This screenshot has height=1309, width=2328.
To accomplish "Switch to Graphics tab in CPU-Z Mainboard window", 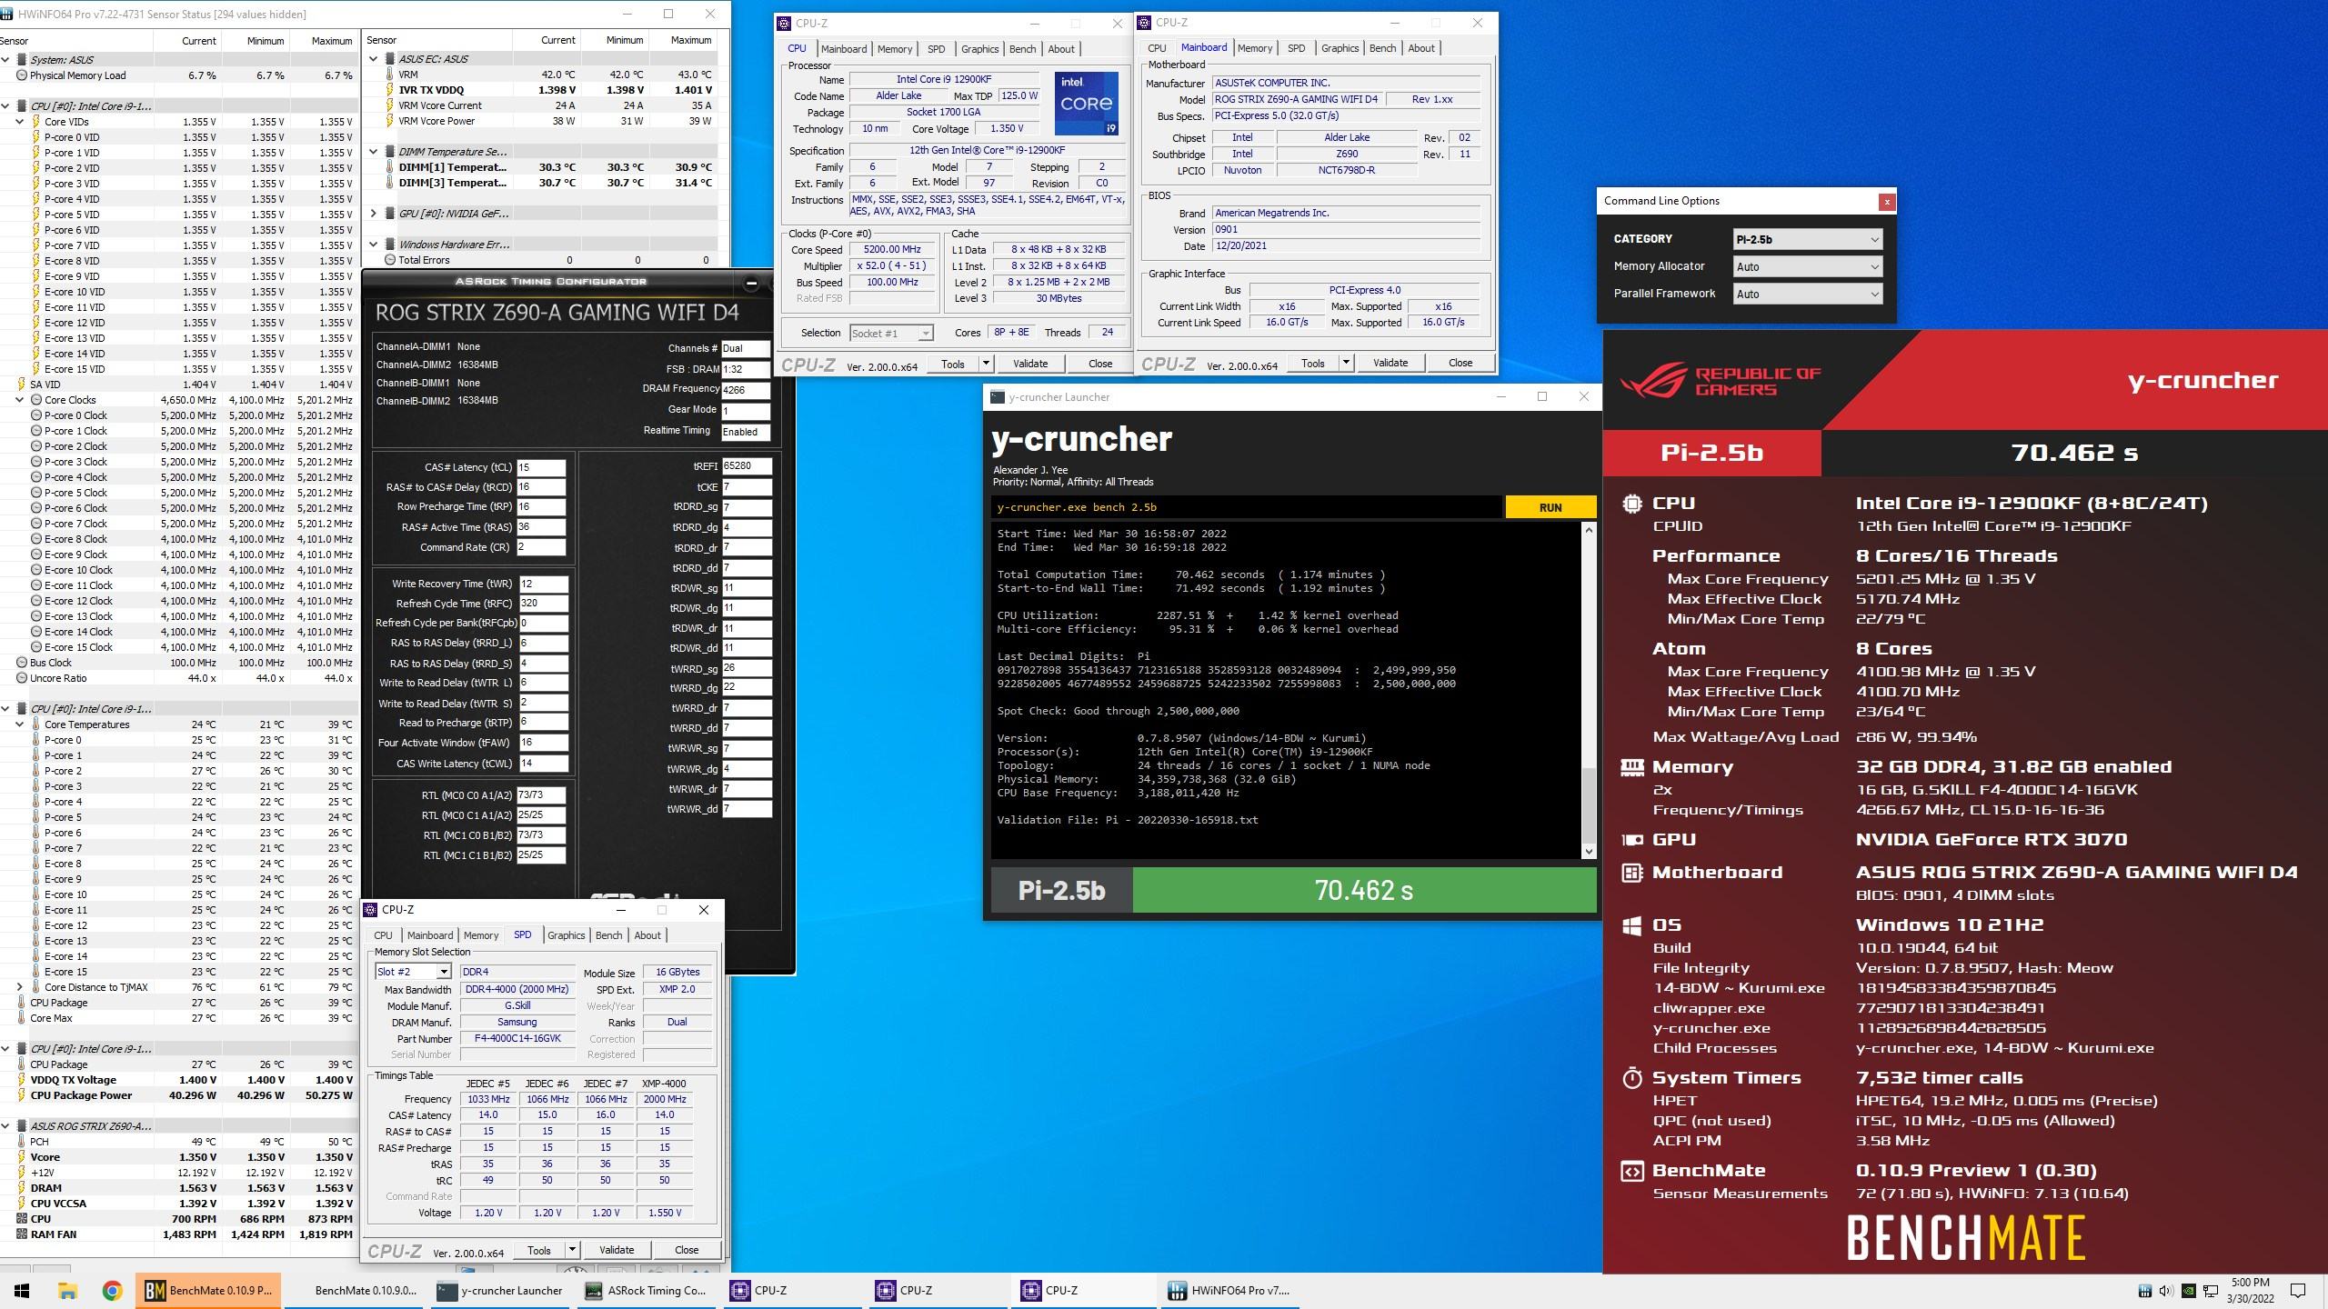I will (x=1340, y=48).
